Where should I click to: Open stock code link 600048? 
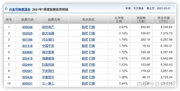[x=27, y=27]
